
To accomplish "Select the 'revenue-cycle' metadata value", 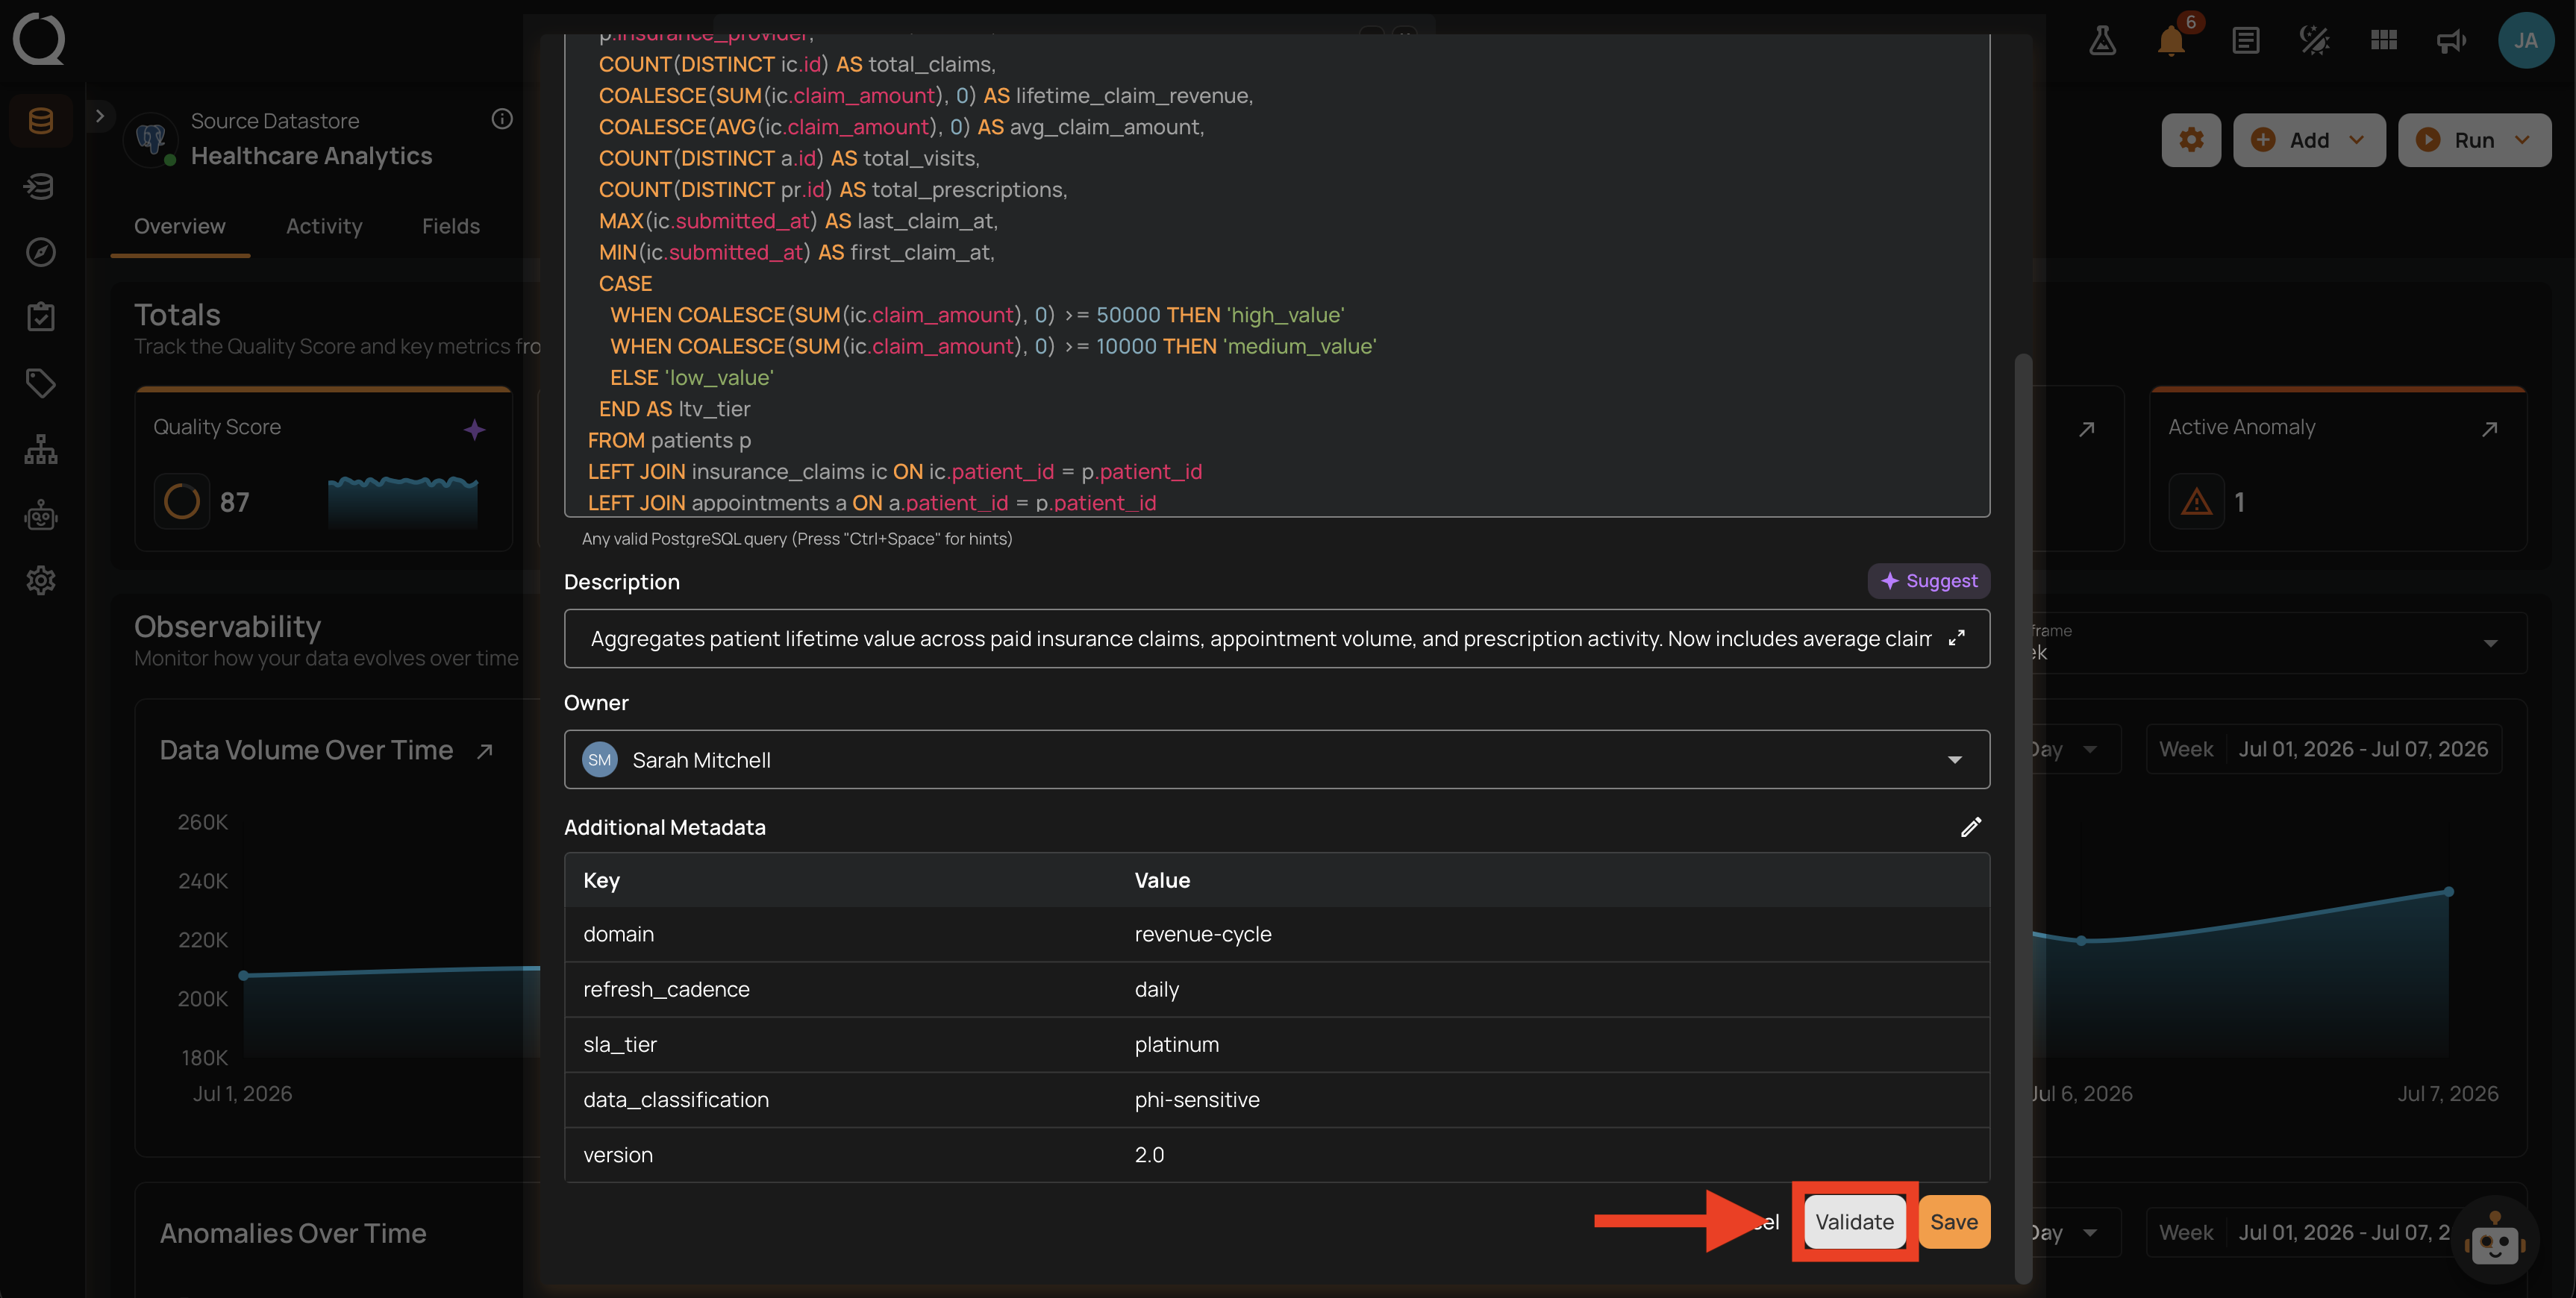I will tap(1203, 934).
